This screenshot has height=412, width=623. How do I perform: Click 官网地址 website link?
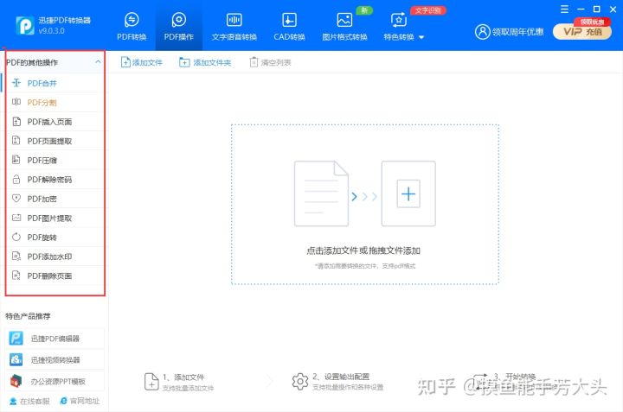80,401
